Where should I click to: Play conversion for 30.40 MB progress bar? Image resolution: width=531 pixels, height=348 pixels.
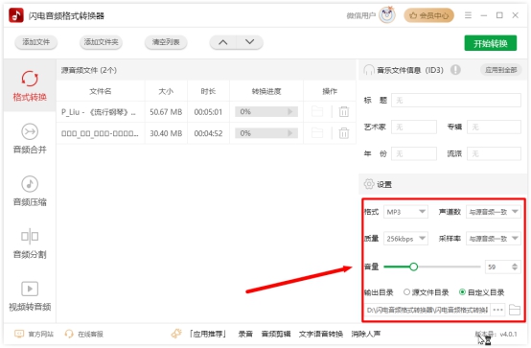tap(290, 133)
